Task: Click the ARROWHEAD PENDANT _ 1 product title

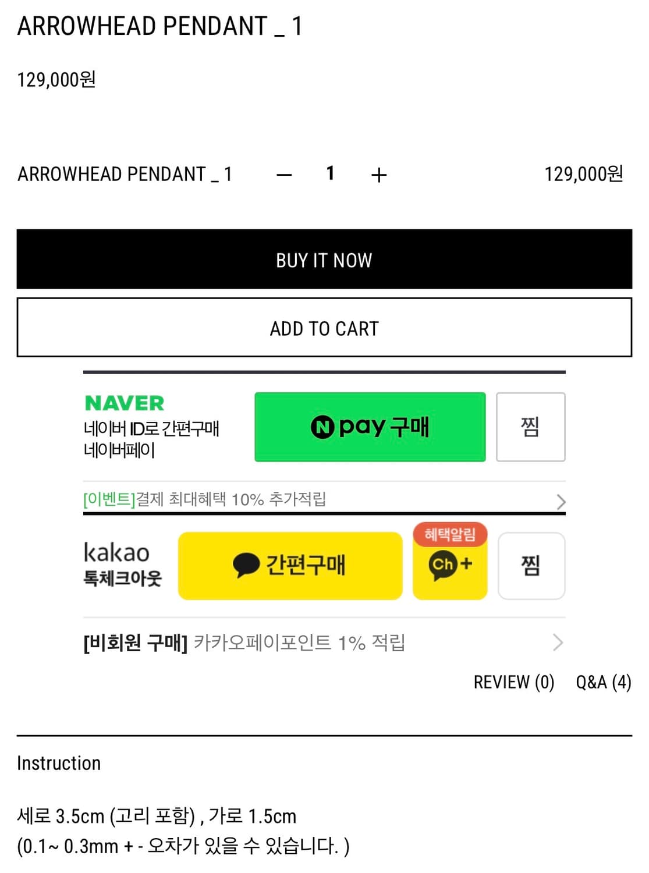Action: point(159,26)
